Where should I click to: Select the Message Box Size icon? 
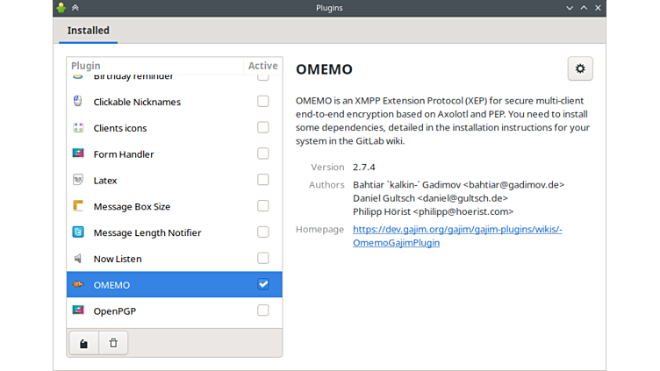click(77, 207)
